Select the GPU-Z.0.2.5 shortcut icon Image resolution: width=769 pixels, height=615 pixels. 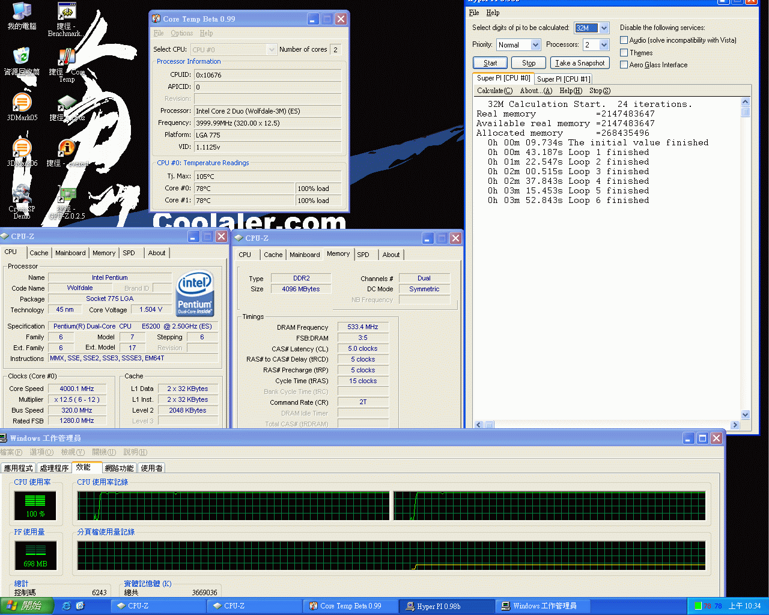[x=67, y=202]
